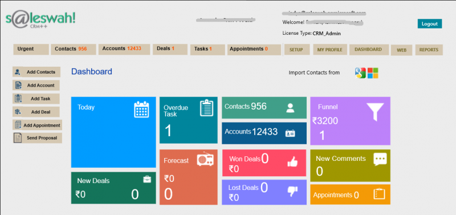Open the New Deals tile
This screenshot has width=456, height=215.
pyautogui.click(x=113, y=188)
